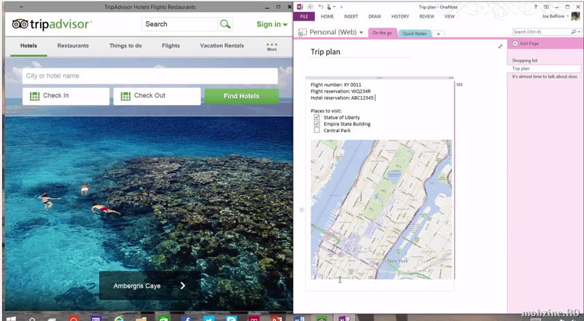Open the REVIEW ribbon tab
Viewport: 584px width, 321px height.
point(427,16)
